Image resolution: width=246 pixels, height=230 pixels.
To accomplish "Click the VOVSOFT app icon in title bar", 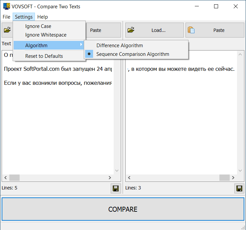I will (x=6, y=6).
